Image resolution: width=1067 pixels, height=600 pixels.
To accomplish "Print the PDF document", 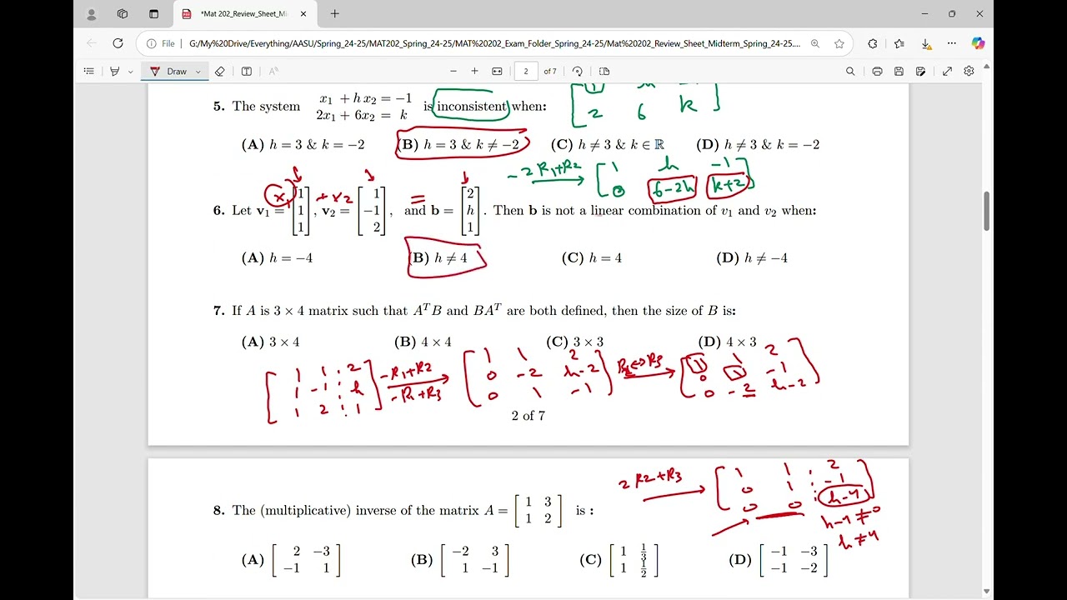I will 877,72.
